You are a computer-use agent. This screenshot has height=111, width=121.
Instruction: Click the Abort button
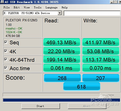coord(87,106)
